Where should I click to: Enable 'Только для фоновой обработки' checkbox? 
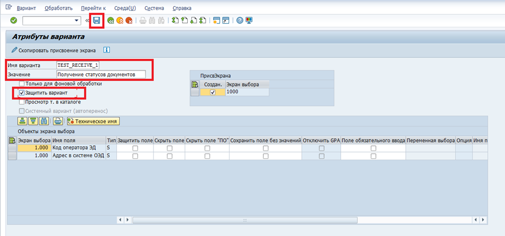[x=21, y=84]
